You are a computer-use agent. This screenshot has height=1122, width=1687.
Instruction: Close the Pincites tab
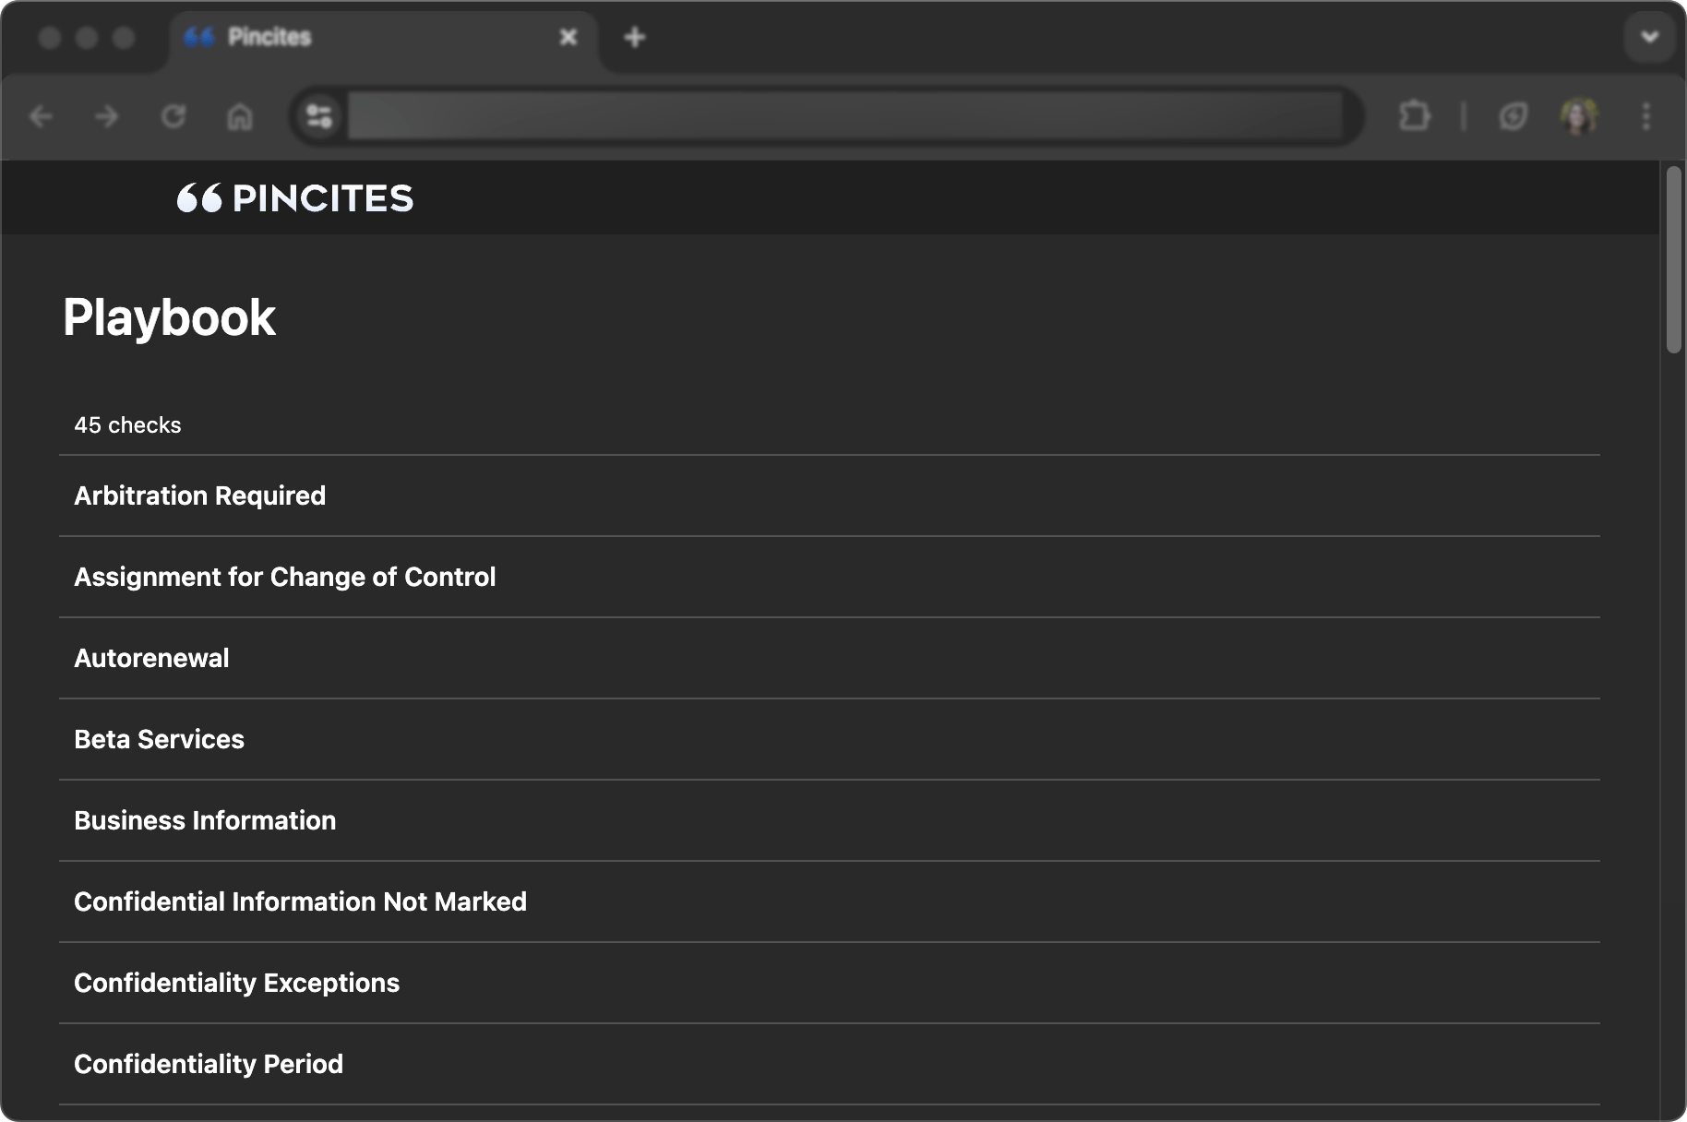(568, 37)
